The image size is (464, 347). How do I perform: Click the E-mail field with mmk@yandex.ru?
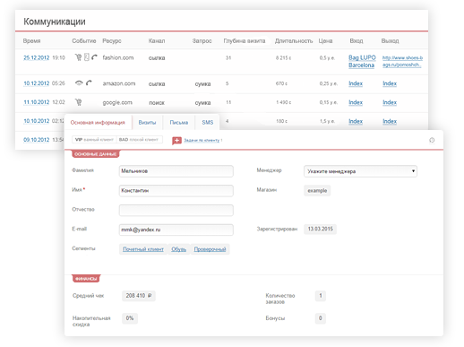tap(176, 230)
